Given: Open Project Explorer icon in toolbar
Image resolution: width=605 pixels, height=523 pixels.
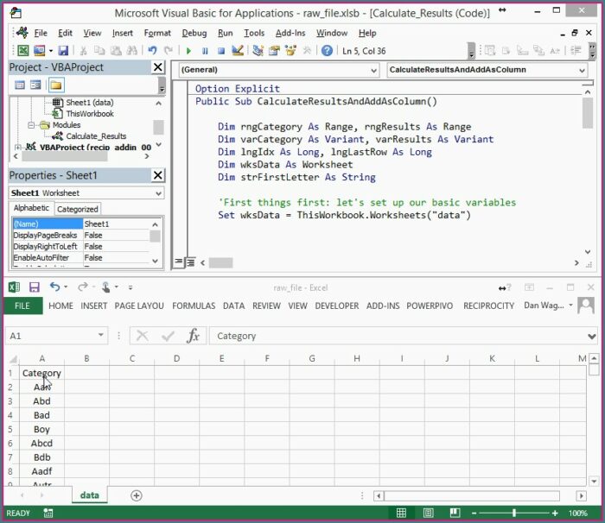Looking at the screenshot, I should (258, 51).
